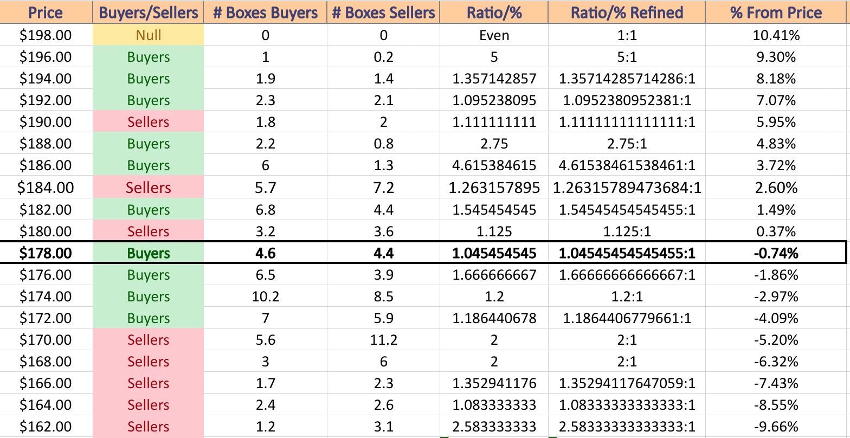Click the -9.66% cell
The height and width of the screenshot is (438, 850).
(x=776, y=427)
